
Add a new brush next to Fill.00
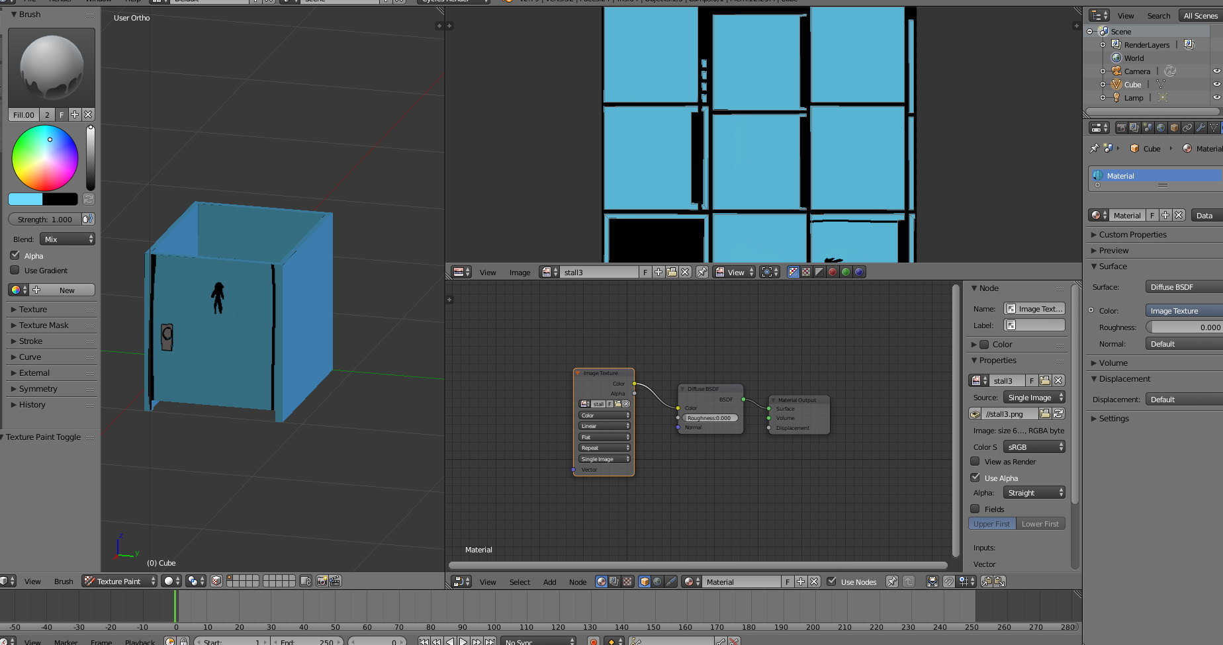(x=75, y=114)
